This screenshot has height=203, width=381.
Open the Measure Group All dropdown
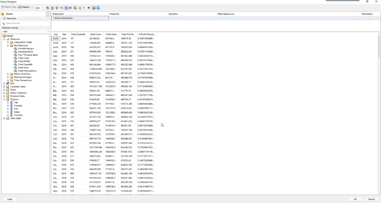[x=25, y=31]
